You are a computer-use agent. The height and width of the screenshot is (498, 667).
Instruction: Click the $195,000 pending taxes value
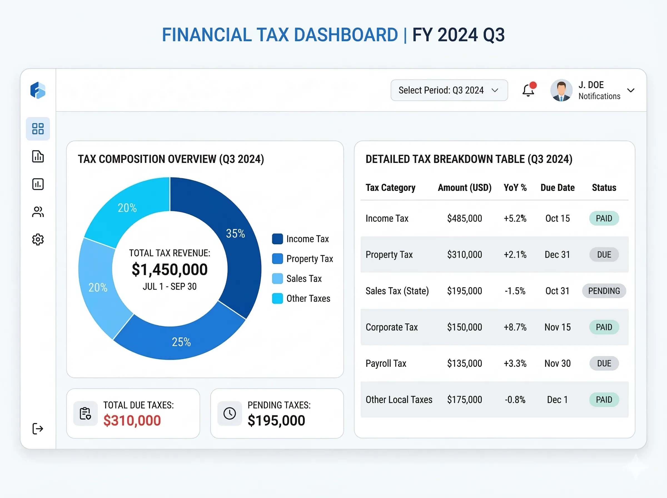tap(276, 420)
